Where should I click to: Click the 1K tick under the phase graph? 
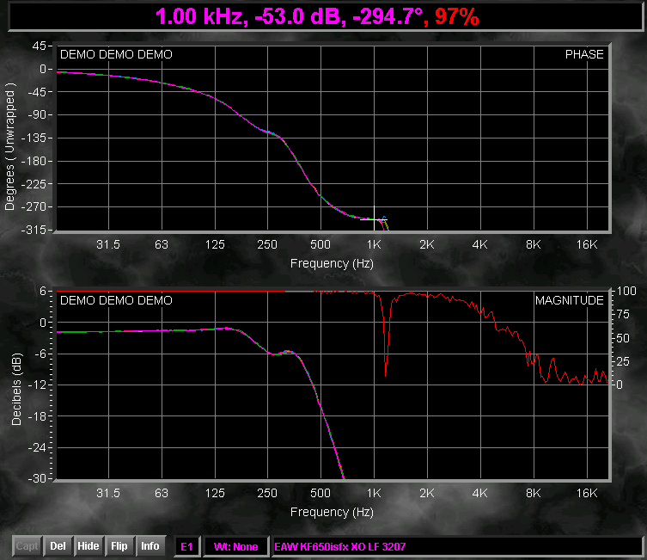tap(374, 244)
